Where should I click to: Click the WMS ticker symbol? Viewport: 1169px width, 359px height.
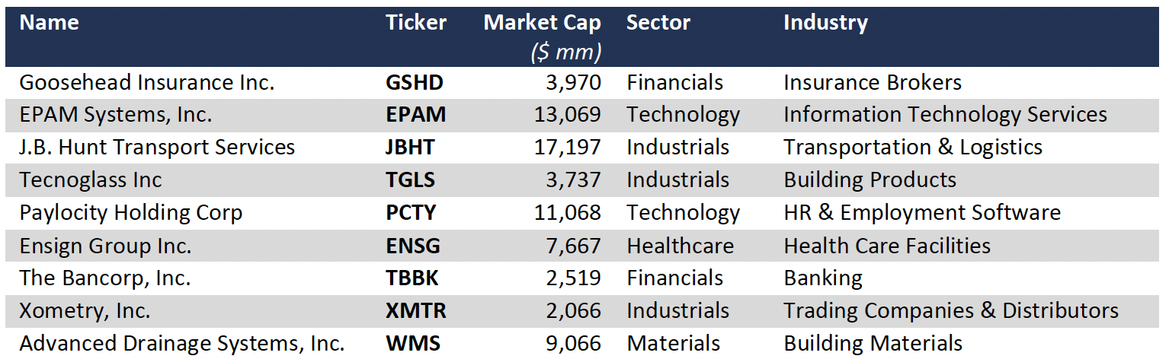coord(413,344)
